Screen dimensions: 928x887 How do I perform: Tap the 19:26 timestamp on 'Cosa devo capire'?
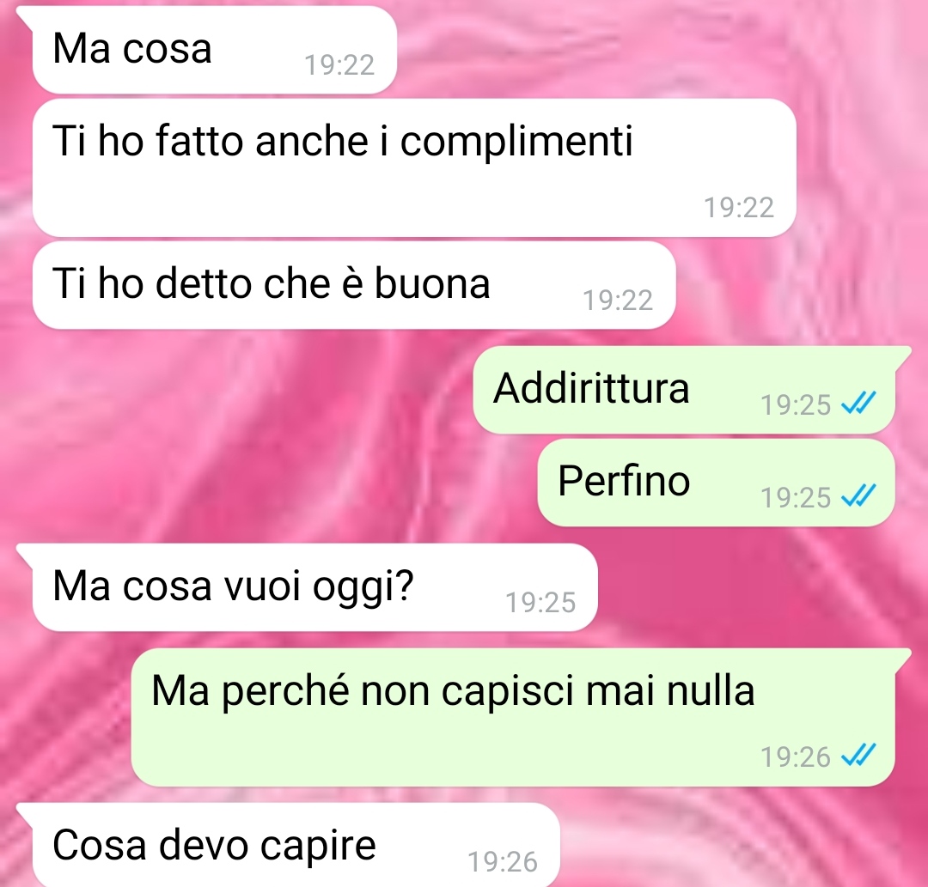click(x=503, y=861)
